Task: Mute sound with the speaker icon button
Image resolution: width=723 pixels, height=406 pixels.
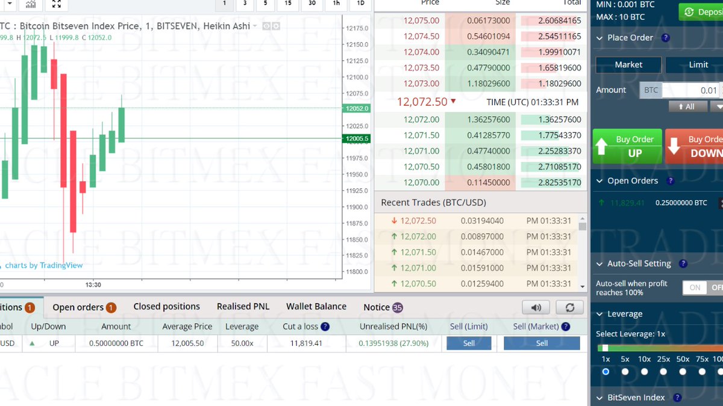Action: pos(536,307)
